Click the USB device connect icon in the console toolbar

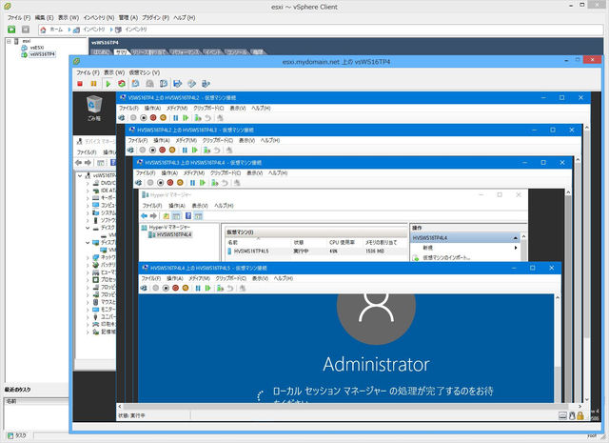pyautogui.click(x=206, y=84)
